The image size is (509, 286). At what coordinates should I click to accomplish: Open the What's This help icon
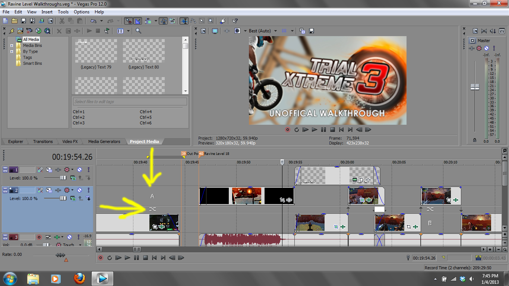(x=235, y=21)
